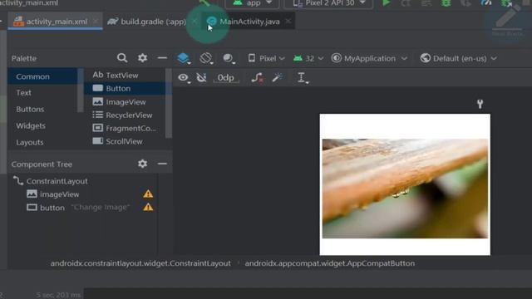Toggle autoconnect magnet icon
This screenshot has height=299, width=532.
pyautogui.click(x=201, y=77)
